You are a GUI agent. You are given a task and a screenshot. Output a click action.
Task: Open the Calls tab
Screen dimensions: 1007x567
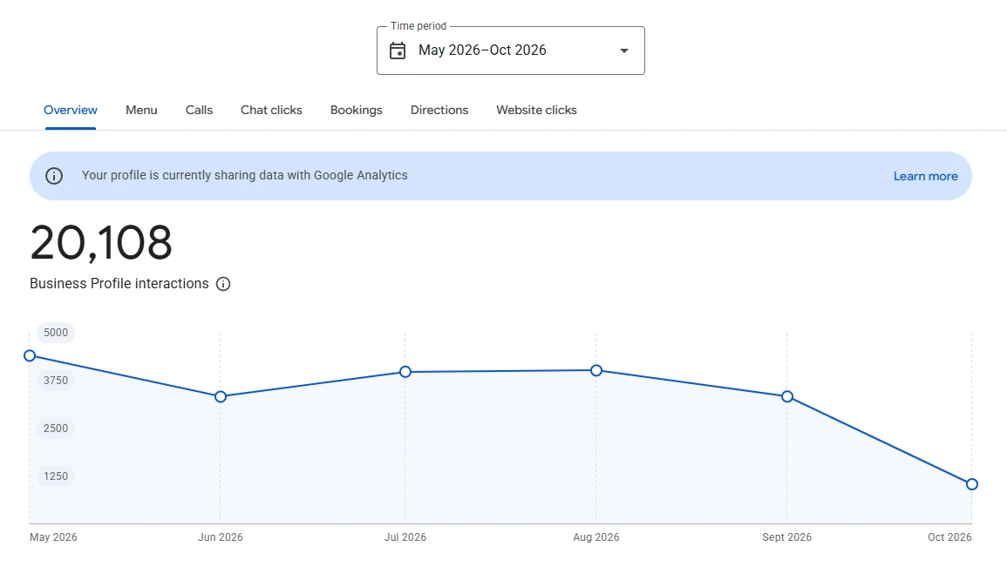tap(199, 111)
